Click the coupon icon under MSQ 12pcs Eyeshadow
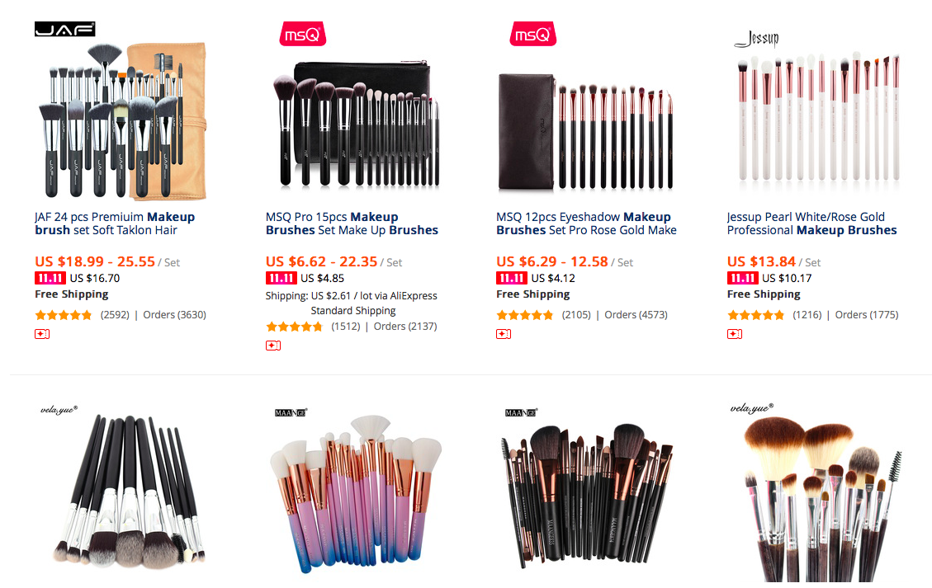 [x=504, y=334]
